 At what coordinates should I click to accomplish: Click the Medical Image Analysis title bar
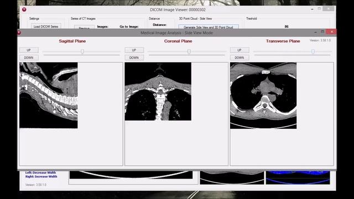tap(176, 33)
